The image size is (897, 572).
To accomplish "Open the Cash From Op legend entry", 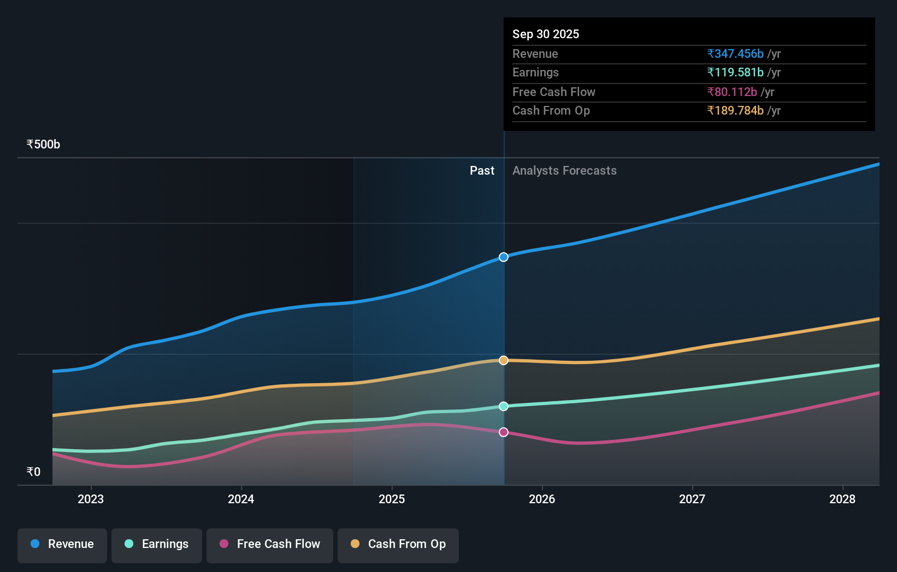I will (x=398, y=544).
